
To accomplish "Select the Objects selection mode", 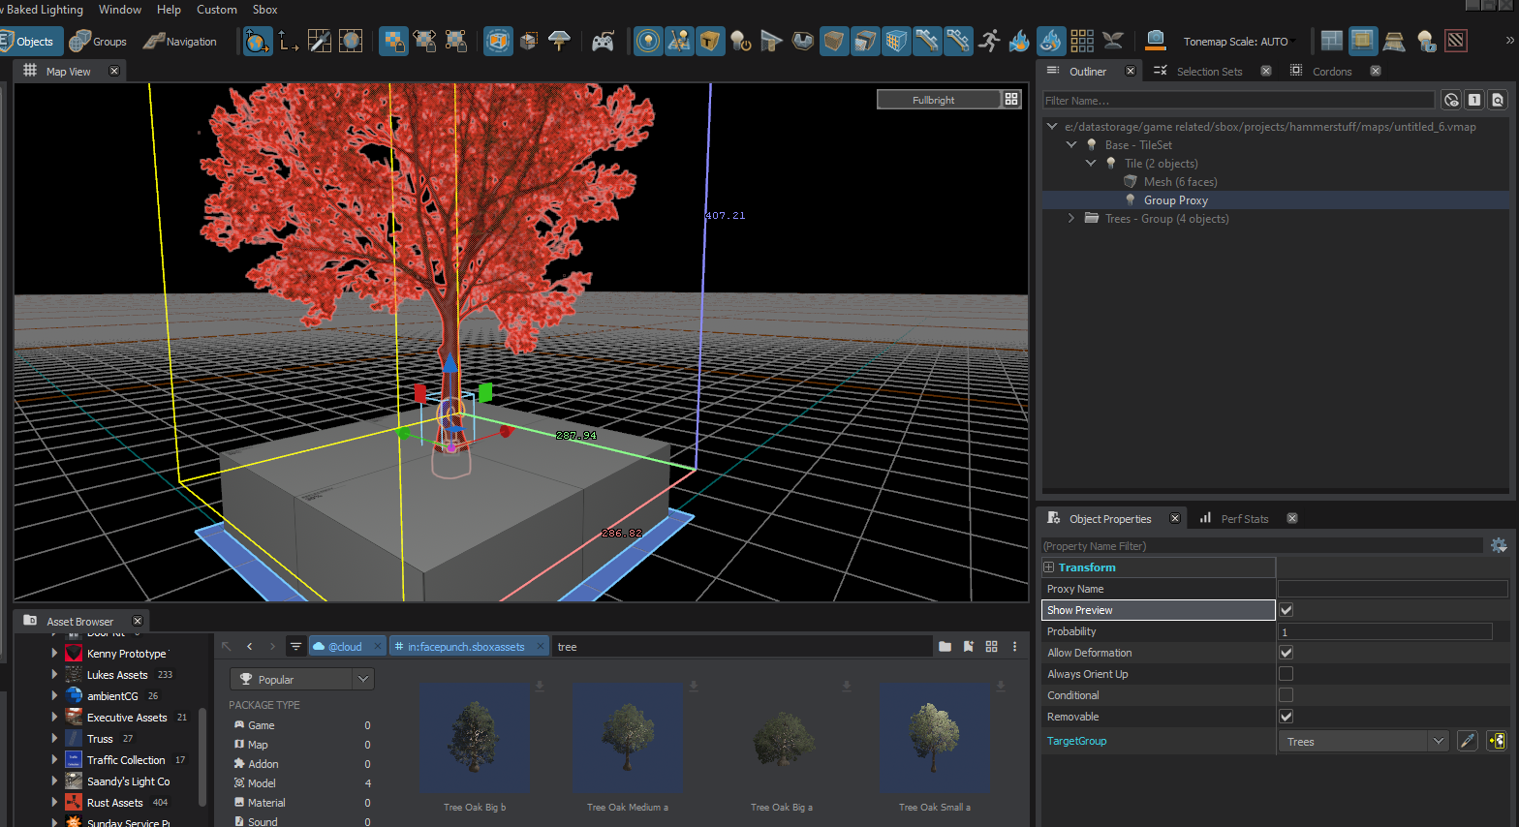I will [x=29, y=42].
